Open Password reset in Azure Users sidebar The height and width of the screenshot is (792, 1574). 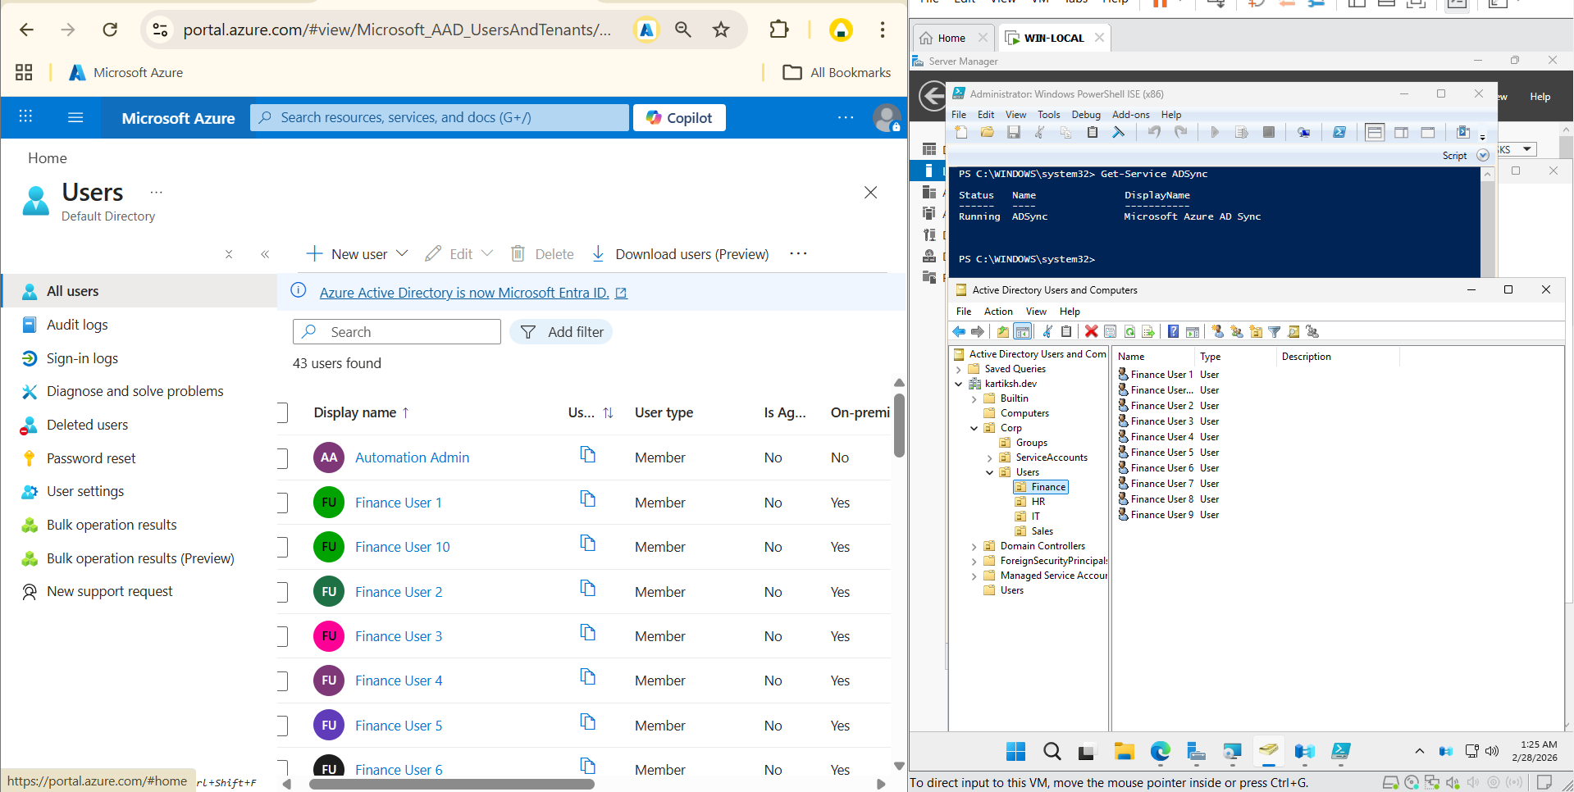(91, 458)
